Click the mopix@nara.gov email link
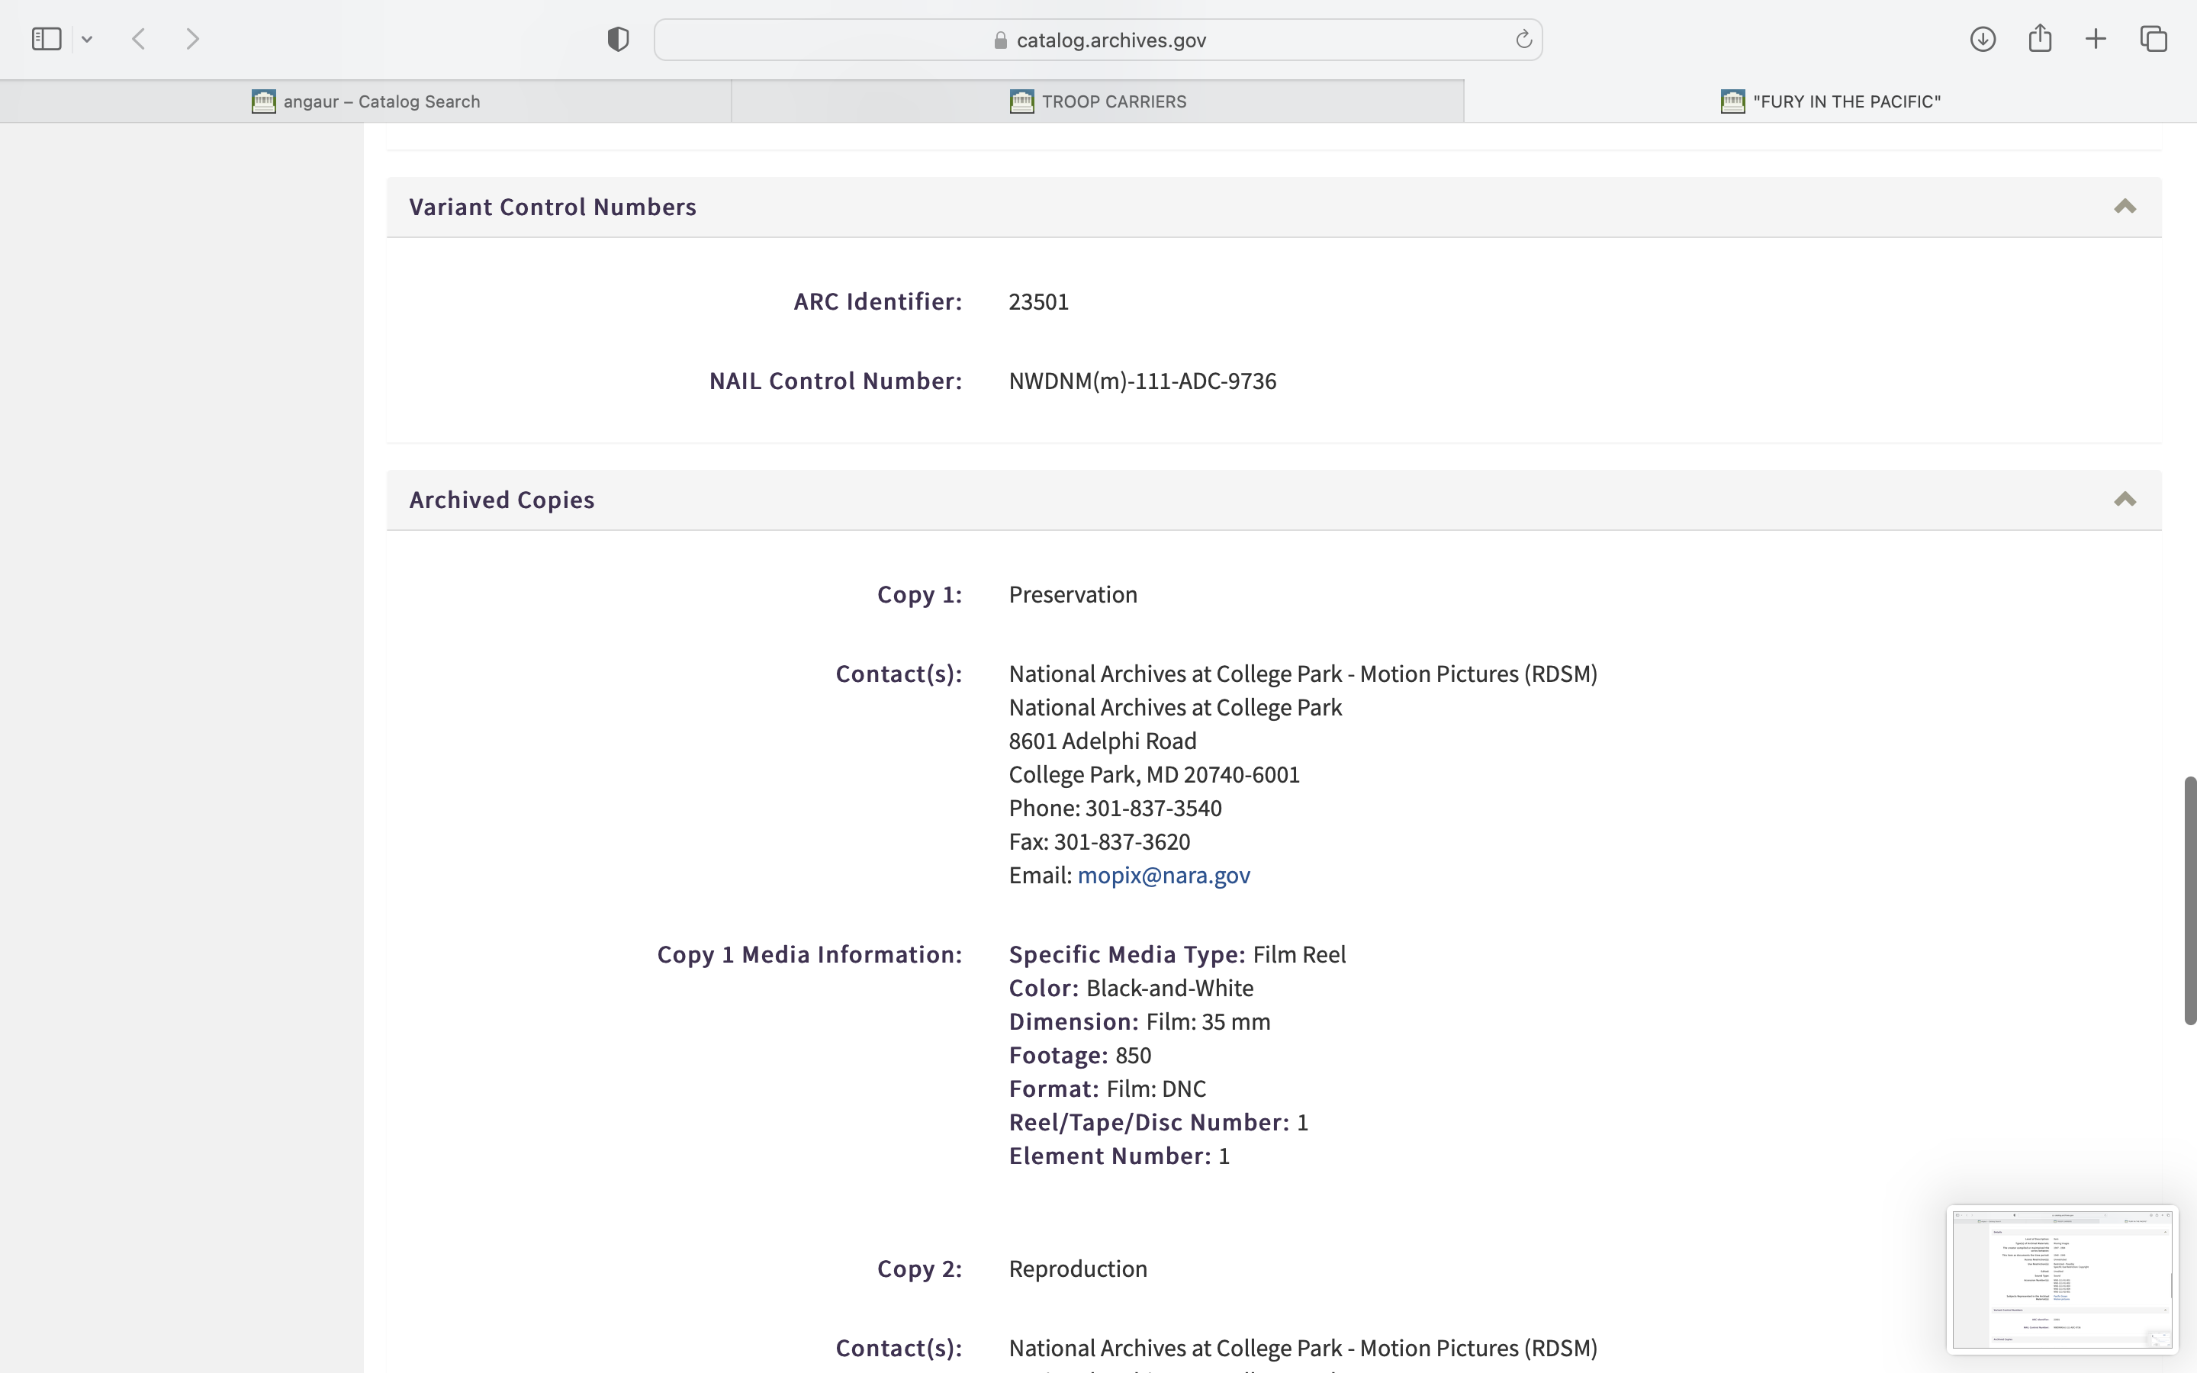 pos(1163,876)
